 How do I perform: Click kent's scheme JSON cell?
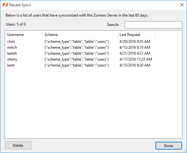tap(77, 65)
